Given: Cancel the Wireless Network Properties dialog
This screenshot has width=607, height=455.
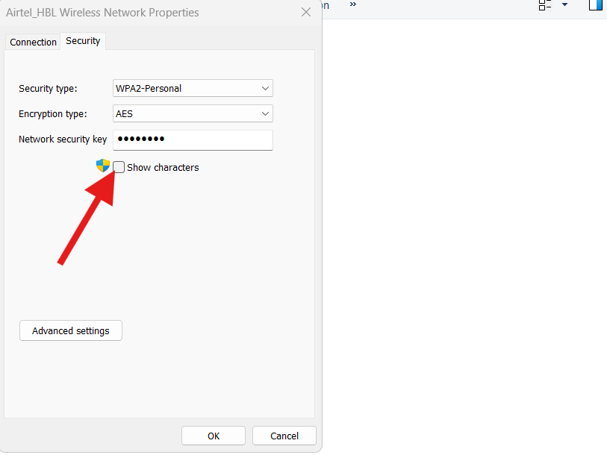Looking at the screenshot, I should (x=284, y=436).
